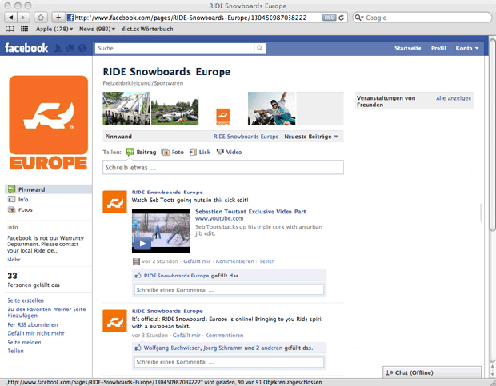Like the Seb Toots video post

point(197,261)
